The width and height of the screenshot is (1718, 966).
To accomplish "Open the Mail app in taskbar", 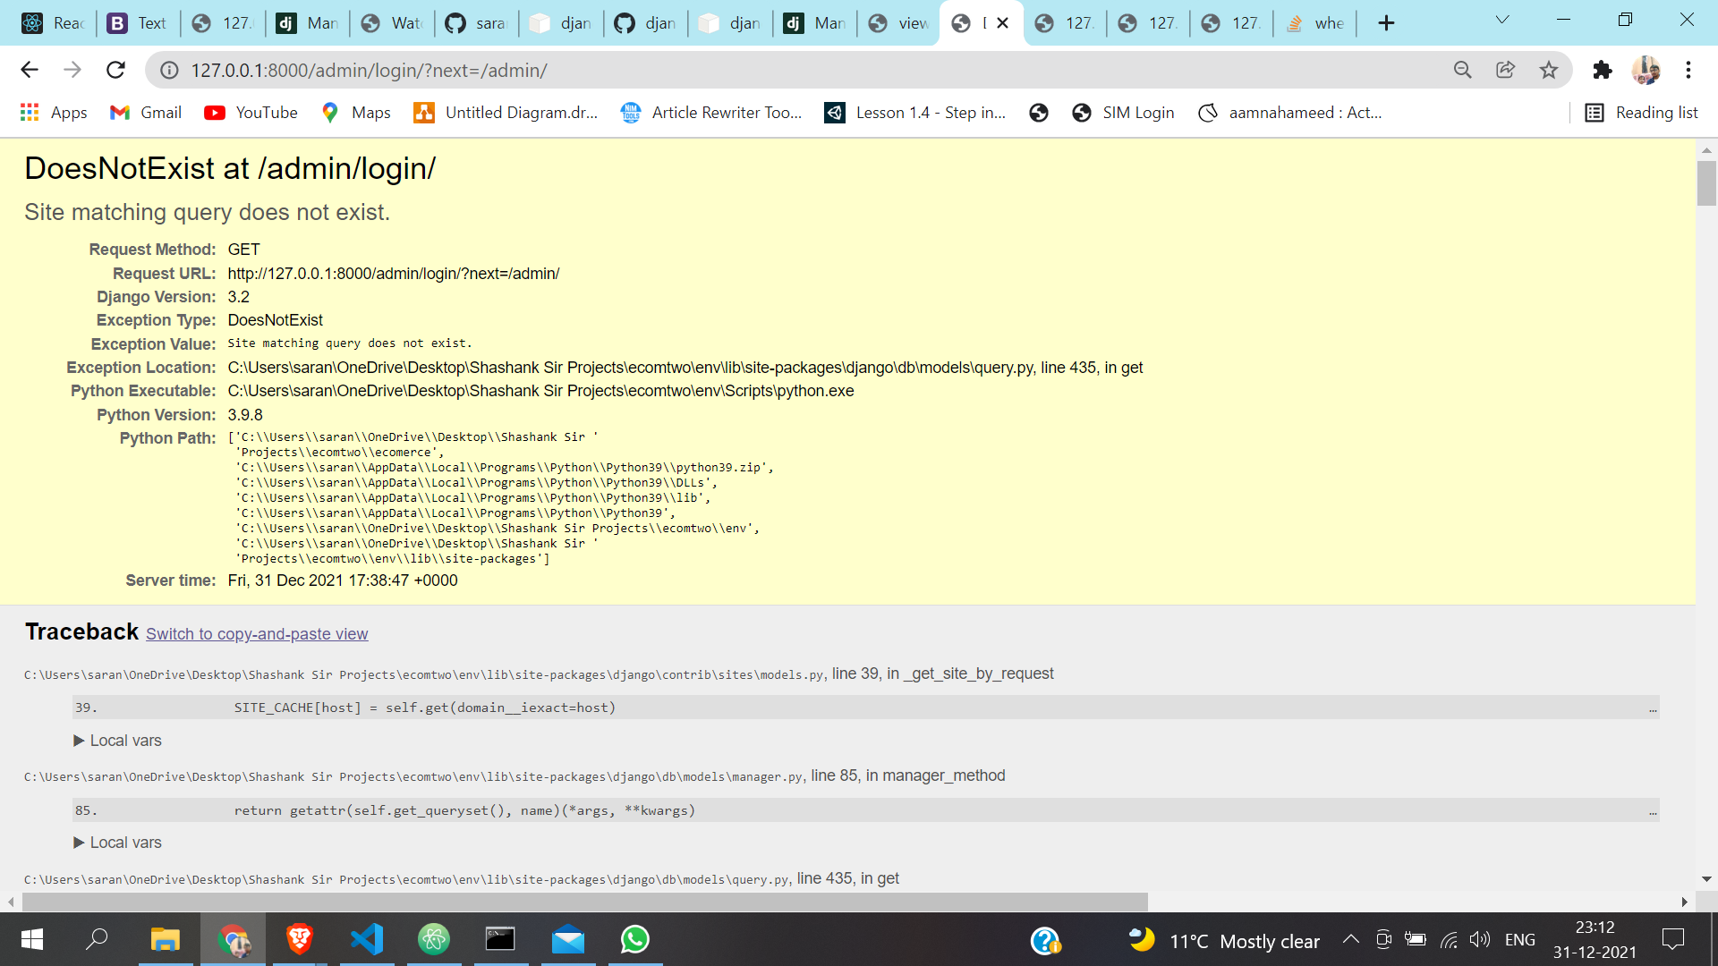I will coord(568,939).
